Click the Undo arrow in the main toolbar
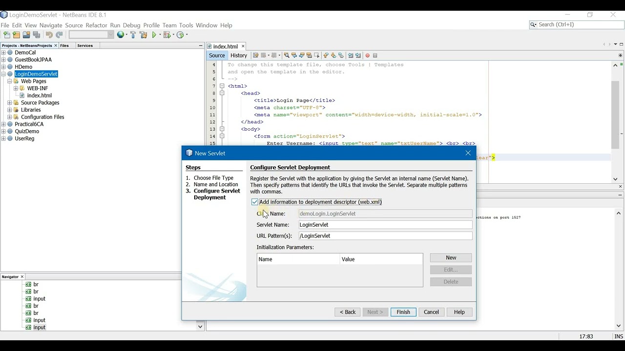The width and height of the screenshot is (625, 351). pyautogui.click(x=49, y=35)
